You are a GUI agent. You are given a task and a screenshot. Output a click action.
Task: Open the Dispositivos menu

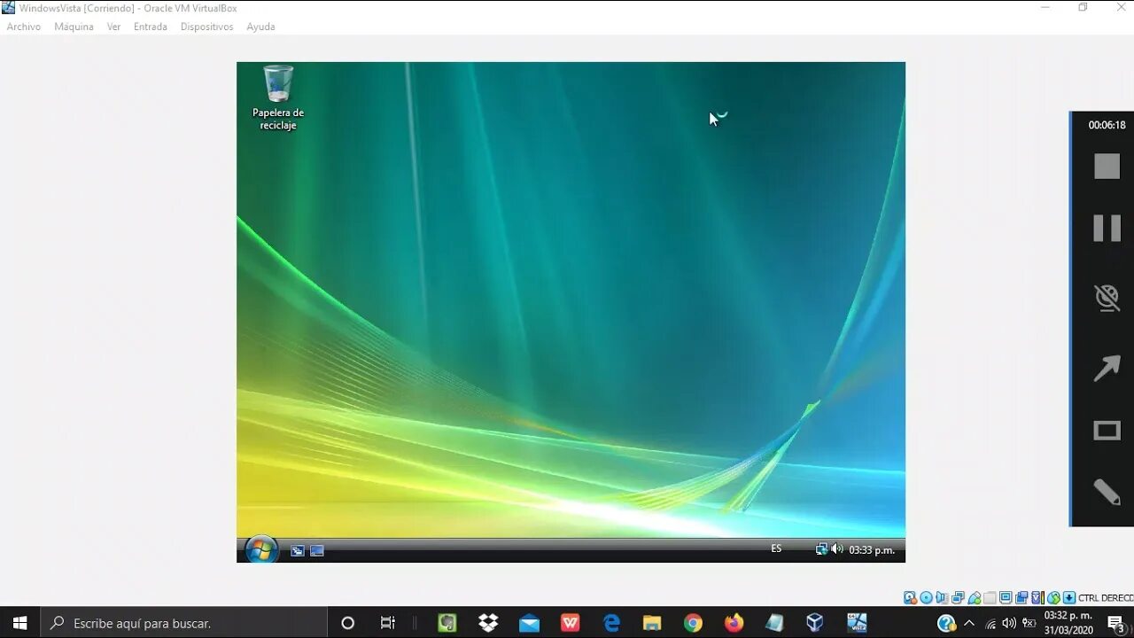[x=206, y=27]
